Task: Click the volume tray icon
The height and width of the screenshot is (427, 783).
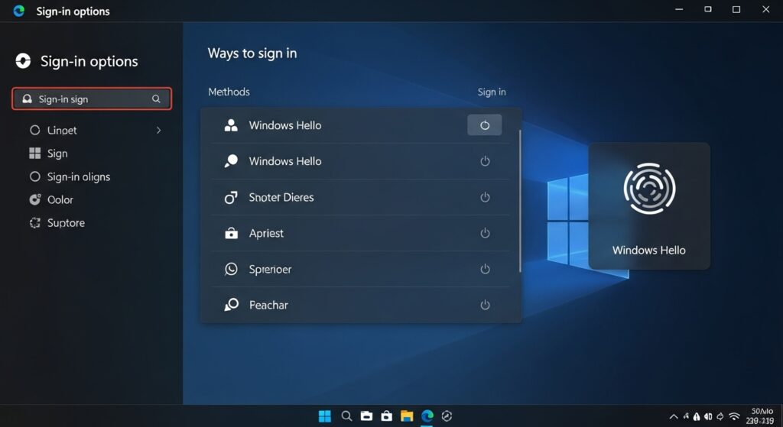Action: coord(708,416)
